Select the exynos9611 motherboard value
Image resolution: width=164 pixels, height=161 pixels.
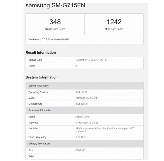(x=82, y=104)
